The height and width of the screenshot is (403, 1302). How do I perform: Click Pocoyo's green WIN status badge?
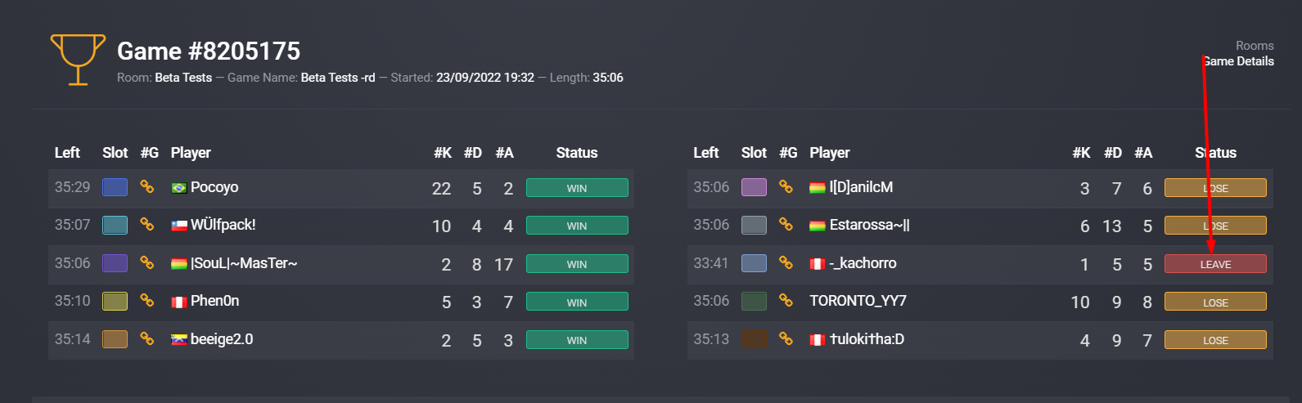577,188
